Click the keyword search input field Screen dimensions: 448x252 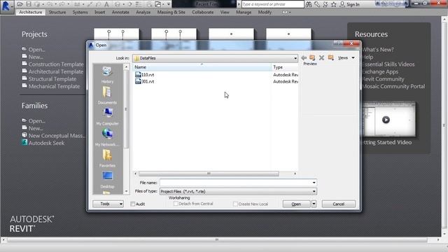click(272, 4)
